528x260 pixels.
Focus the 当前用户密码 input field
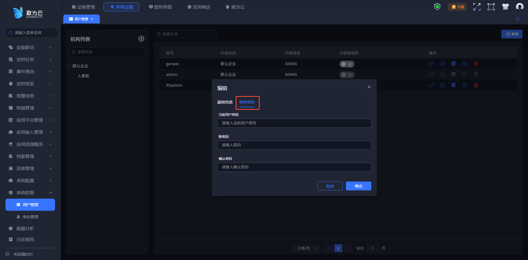294,123
